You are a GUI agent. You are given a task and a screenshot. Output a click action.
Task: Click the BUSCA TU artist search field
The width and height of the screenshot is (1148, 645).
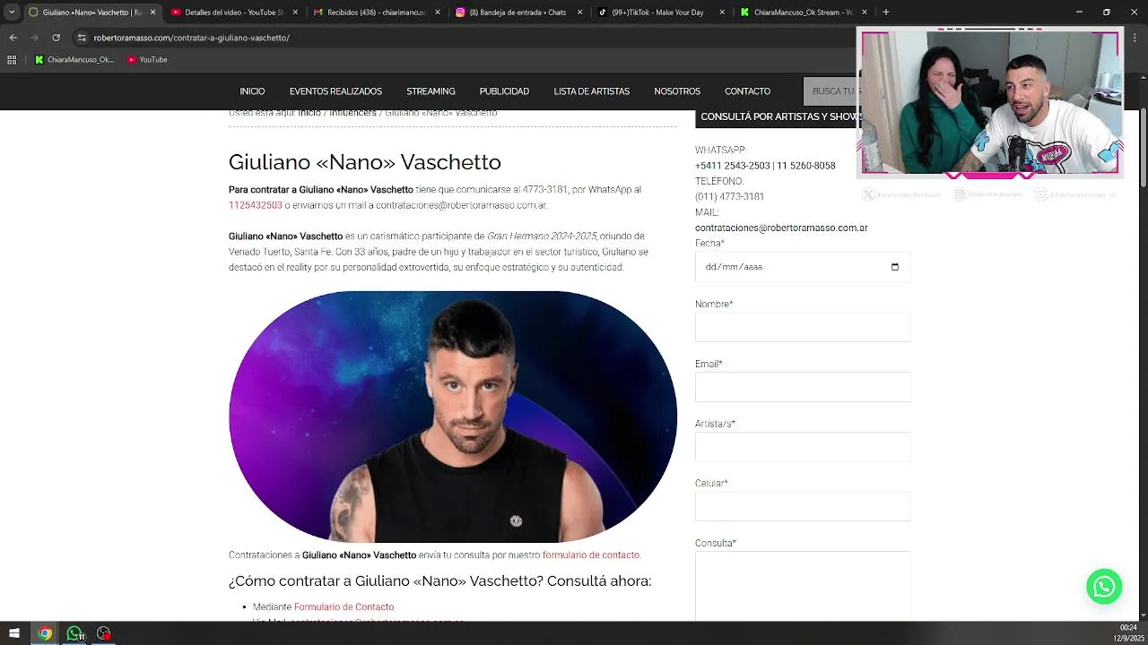pyautogui.click(x=830, y=91)
